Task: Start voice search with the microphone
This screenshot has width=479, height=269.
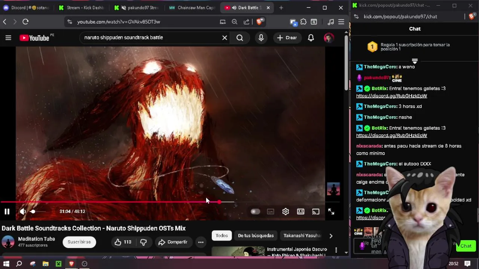Action: click(x=261, y=38)
